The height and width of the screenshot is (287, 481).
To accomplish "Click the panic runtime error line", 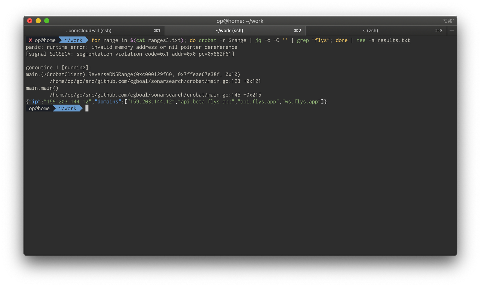I will [x=132, y=47].
